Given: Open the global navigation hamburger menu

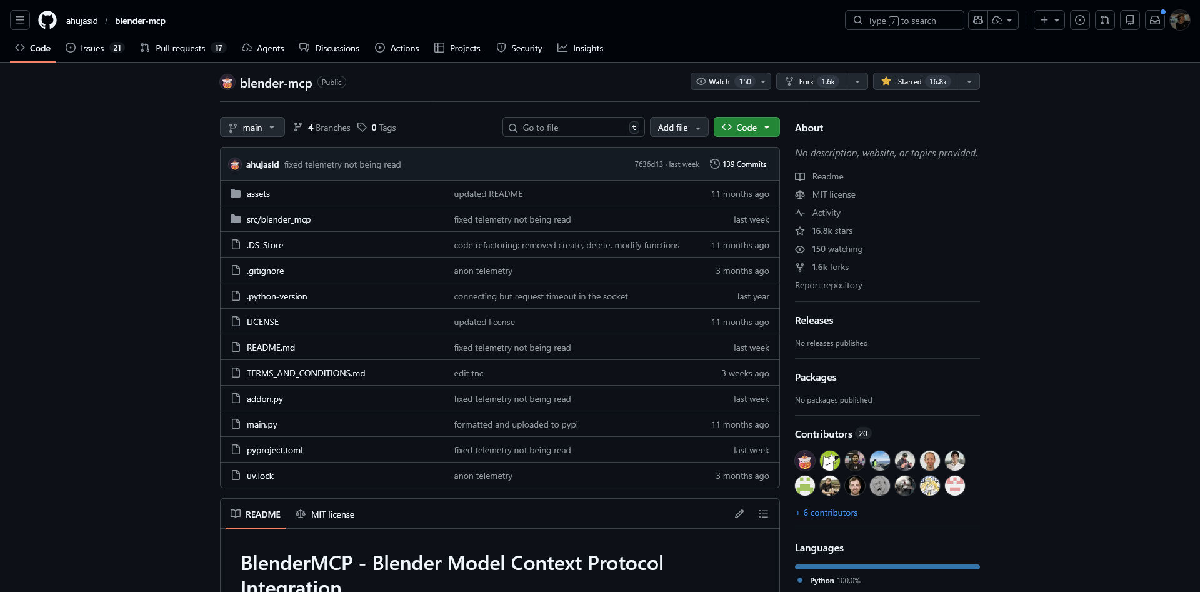Looking at the screenshot, I should [x=20, y=20].
